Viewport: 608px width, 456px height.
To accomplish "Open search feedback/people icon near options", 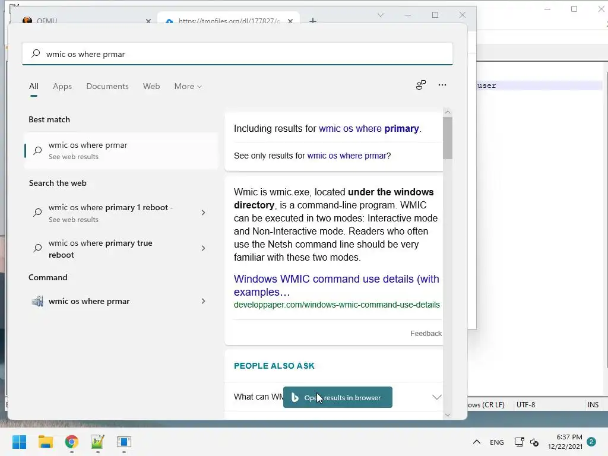I will tap(421, 85).
